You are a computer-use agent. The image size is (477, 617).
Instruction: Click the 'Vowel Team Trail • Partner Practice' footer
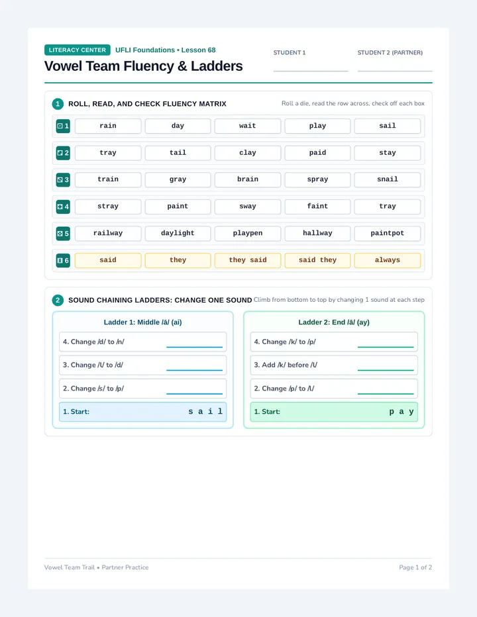click(x=97, y=567)
